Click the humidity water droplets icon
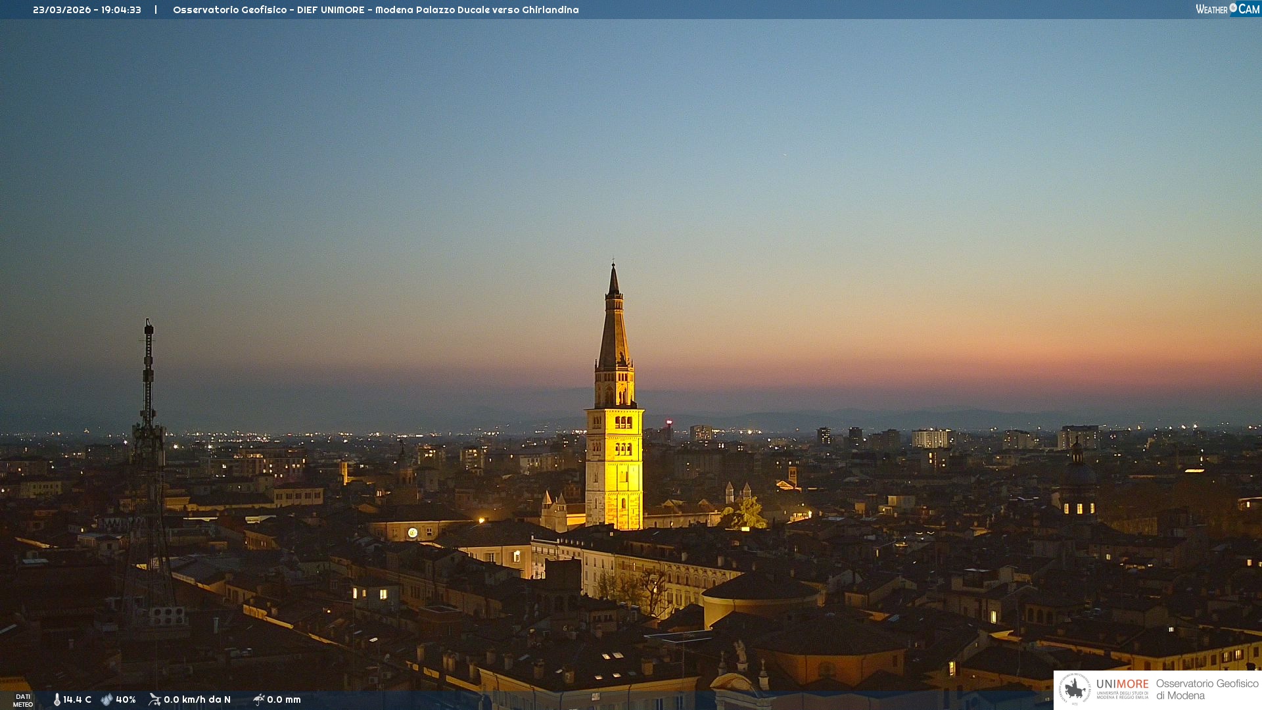This screenshot has height=710, width=1262. [106, 699]
